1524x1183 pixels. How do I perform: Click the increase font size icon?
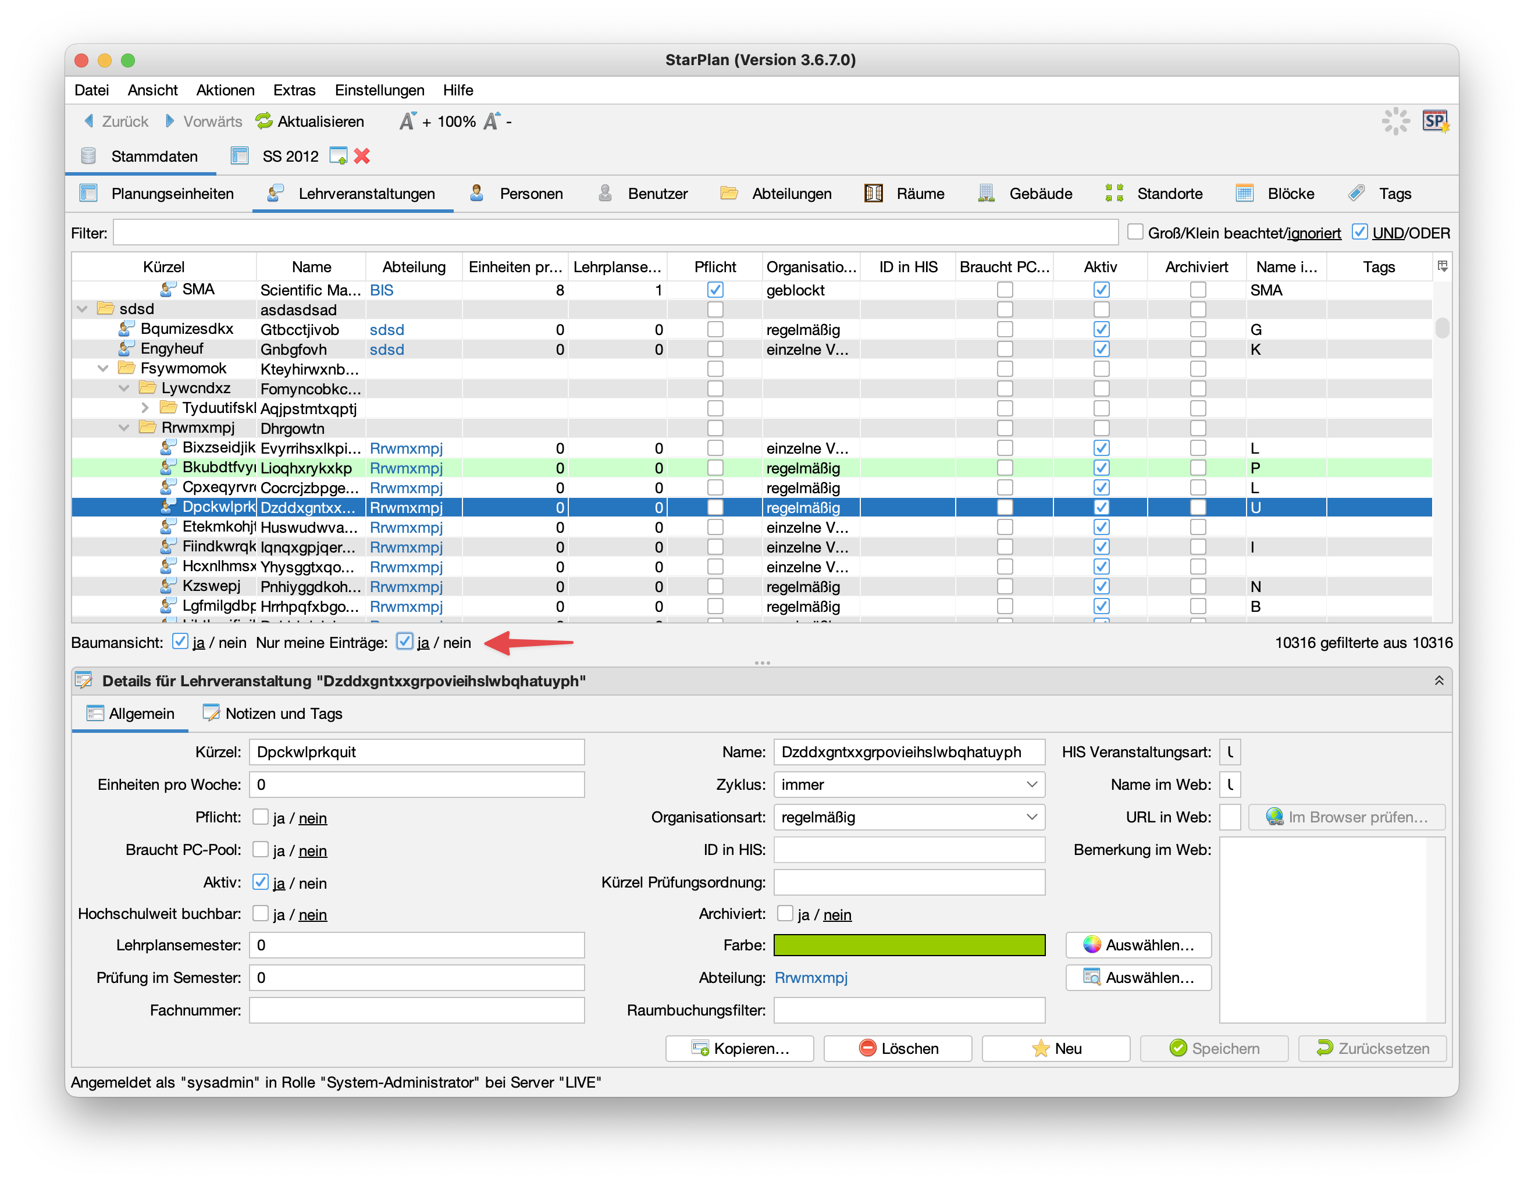(x=408, y=122)
